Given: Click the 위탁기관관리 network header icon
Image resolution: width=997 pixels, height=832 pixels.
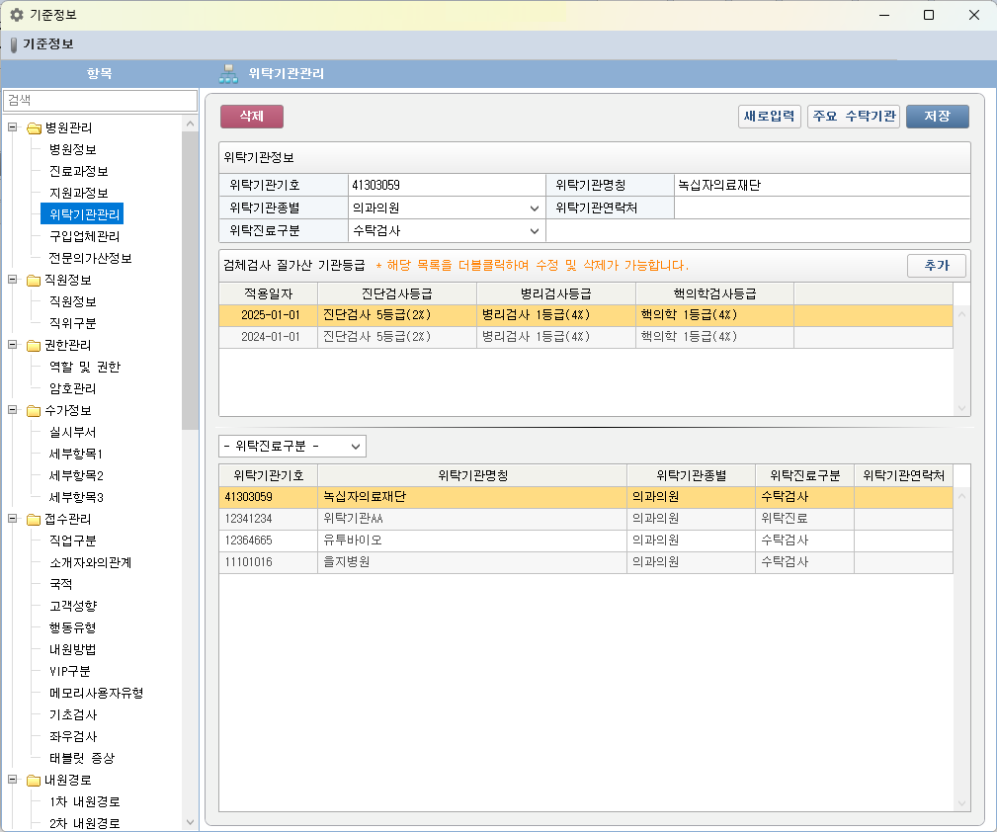Looking at the screenshot, I should coord(228,73).
